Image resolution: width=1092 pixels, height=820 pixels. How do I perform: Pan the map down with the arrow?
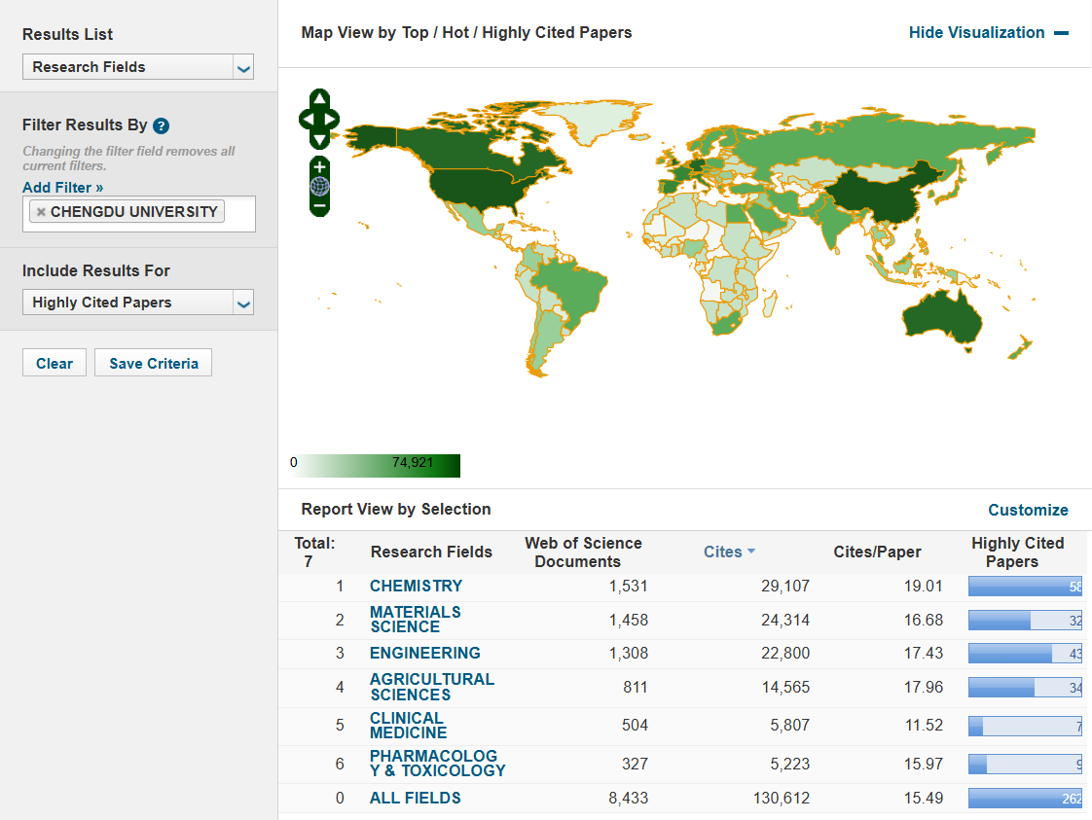[319, 139]
